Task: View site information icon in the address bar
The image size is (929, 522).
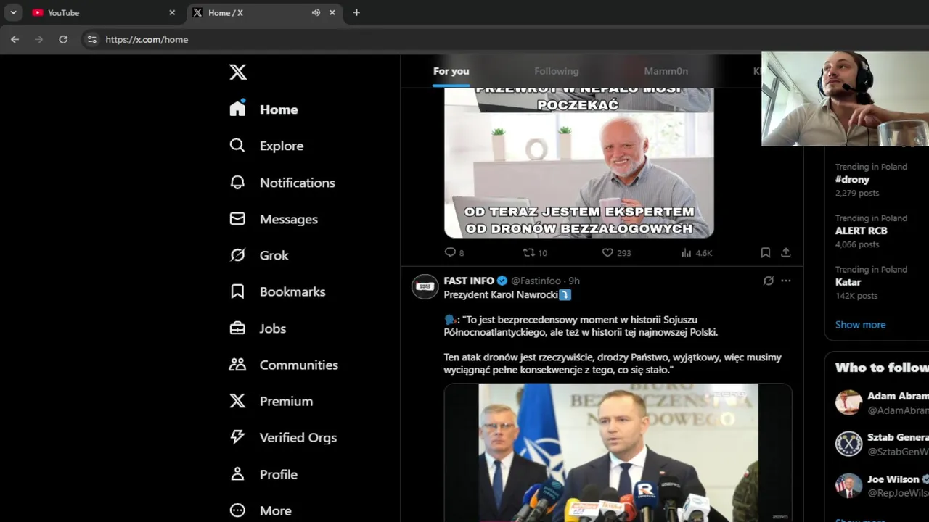Action: click(91, 39)
